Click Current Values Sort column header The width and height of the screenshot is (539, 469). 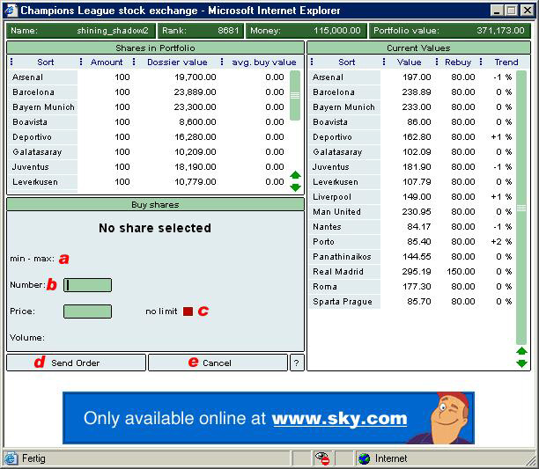click(x=346, y=62)
